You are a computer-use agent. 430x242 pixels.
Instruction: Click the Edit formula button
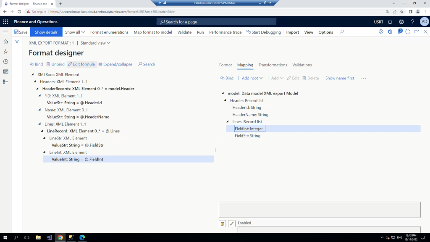tap(81, 64)
